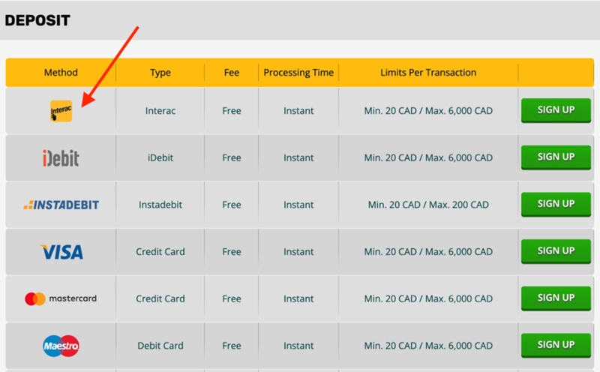Click Maestro row transaction limits text
This screenshot has width=600, height=372.
point(428,346)
